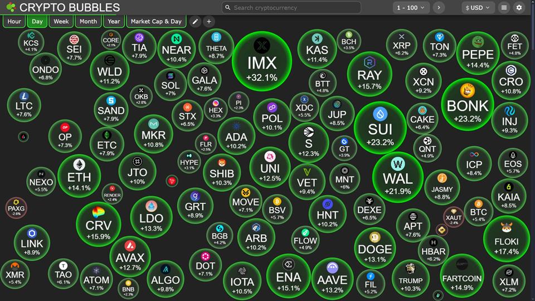535x301 pixels.
Task: Open the CRO +10.8% bubble
Action: coord(511,80)
